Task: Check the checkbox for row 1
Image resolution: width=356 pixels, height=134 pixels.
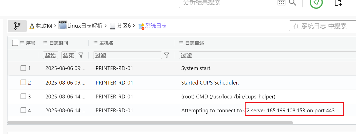Action: [23, 68]
